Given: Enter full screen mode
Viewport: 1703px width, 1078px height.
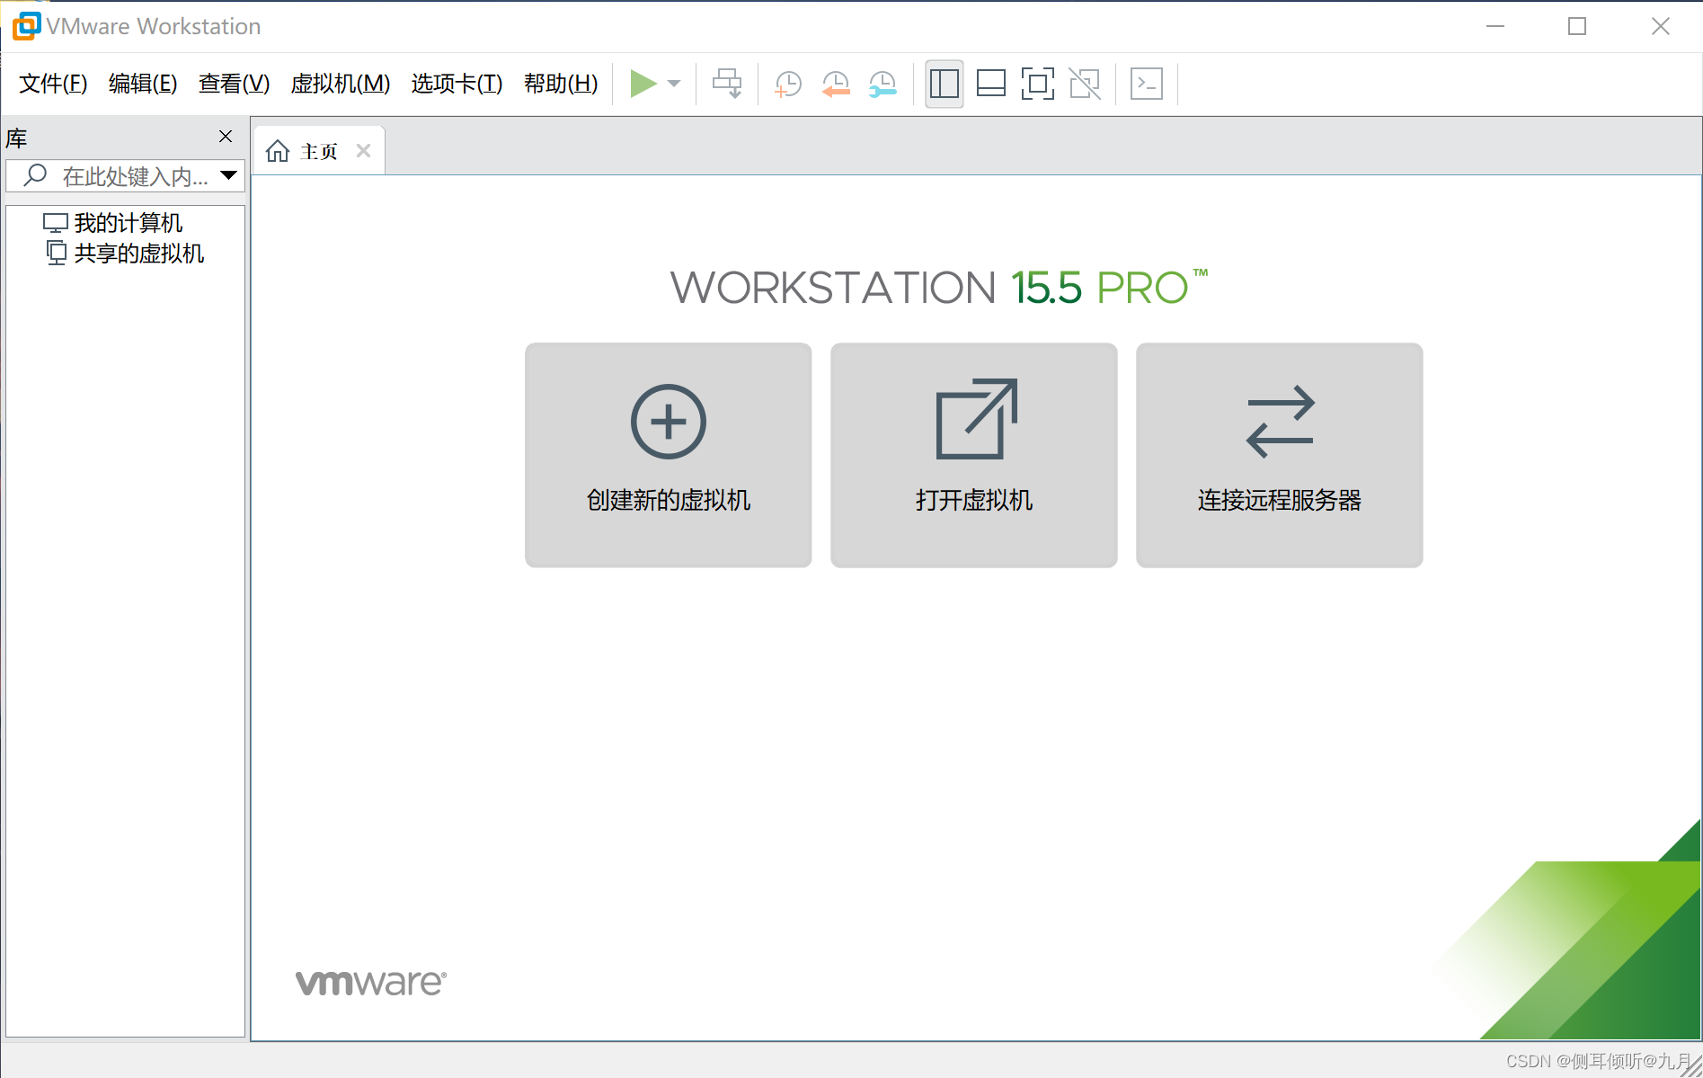Looking at the screenshot, I should coord(1038,83).
